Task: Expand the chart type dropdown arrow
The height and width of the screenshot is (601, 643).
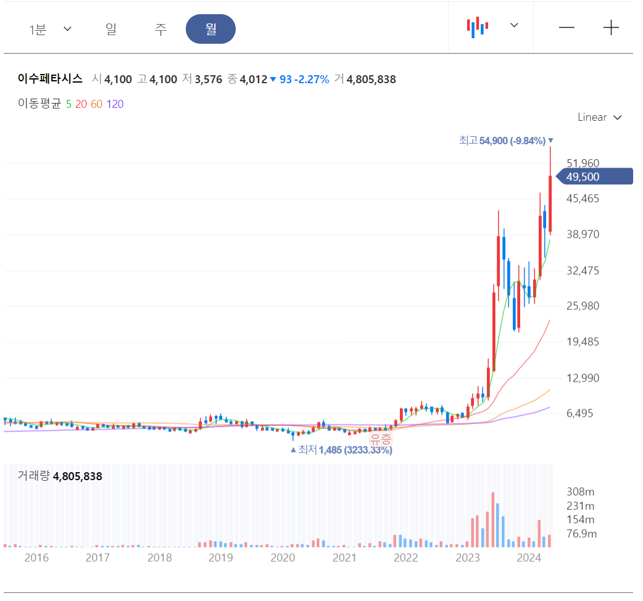Action: point(514,25)
